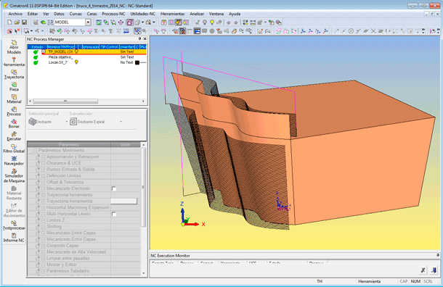Expand the Aproximación y Retraccion parameters
The width and height of the screenshot is (443, 287).
44,157
